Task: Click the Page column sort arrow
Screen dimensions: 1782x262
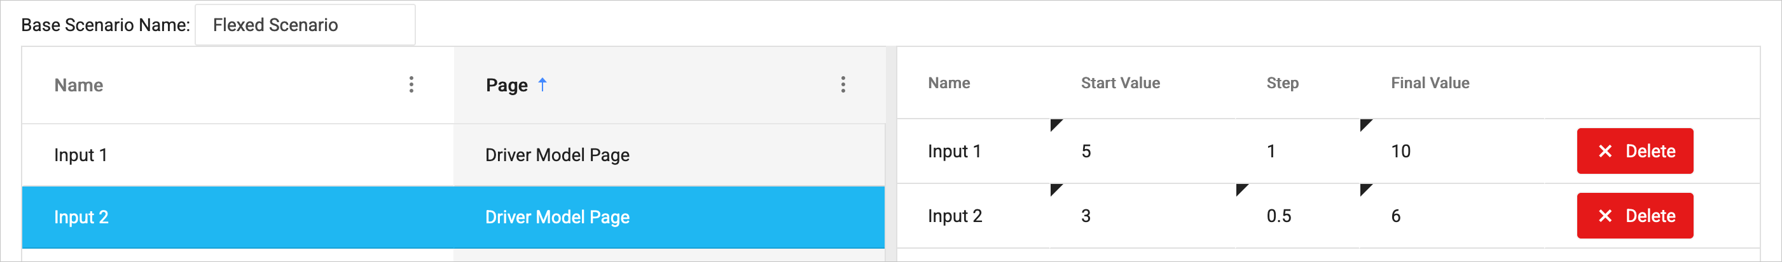Action: (x=542, y=84)
